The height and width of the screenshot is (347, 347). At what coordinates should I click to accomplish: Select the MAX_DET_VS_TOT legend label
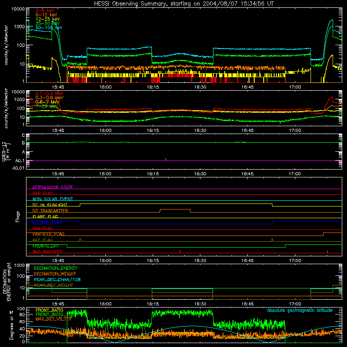54,319
